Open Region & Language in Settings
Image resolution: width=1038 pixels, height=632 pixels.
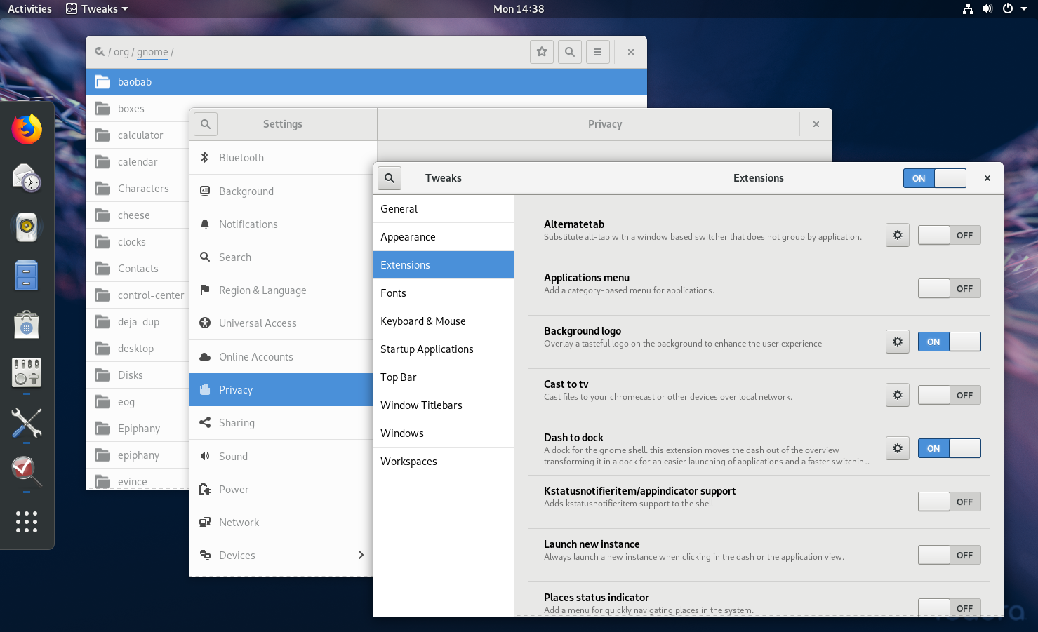coord(281,290)
